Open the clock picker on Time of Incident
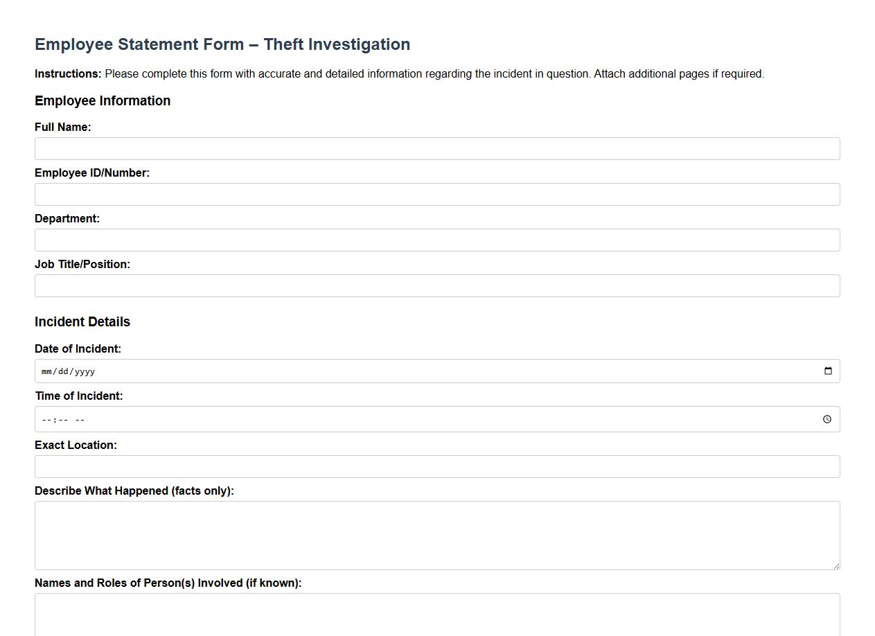 point(826,418)
